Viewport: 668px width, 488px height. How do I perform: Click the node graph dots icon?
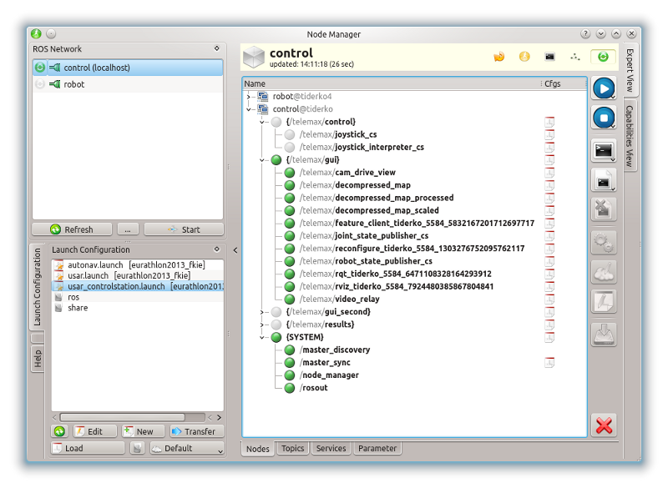click(574, 57)
